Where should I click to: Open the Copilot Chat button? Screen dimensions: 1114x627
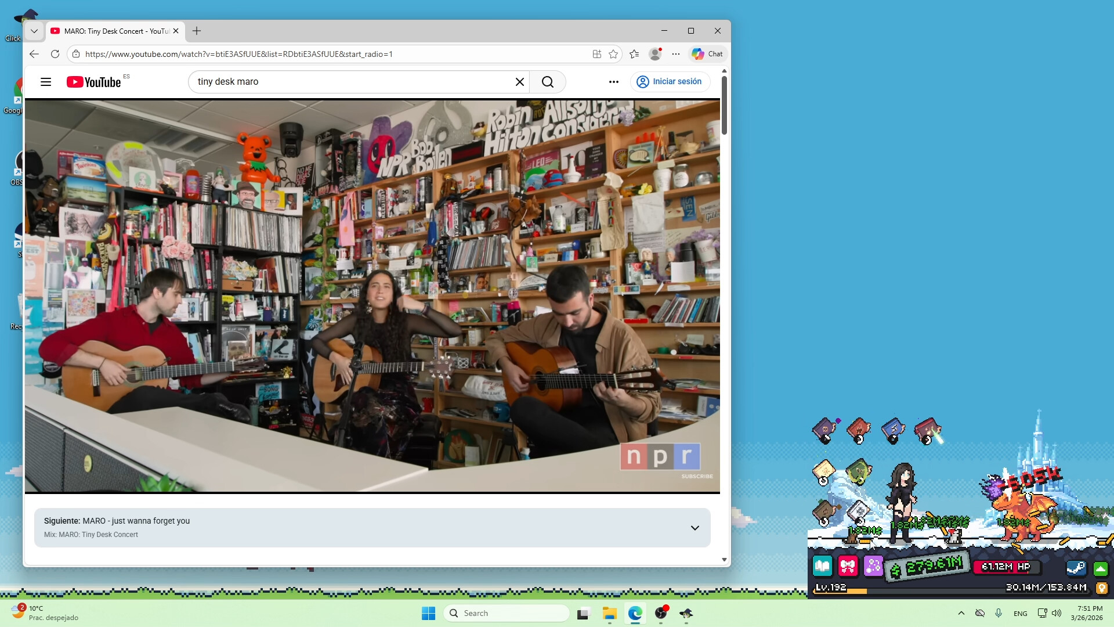pos(707,54)
